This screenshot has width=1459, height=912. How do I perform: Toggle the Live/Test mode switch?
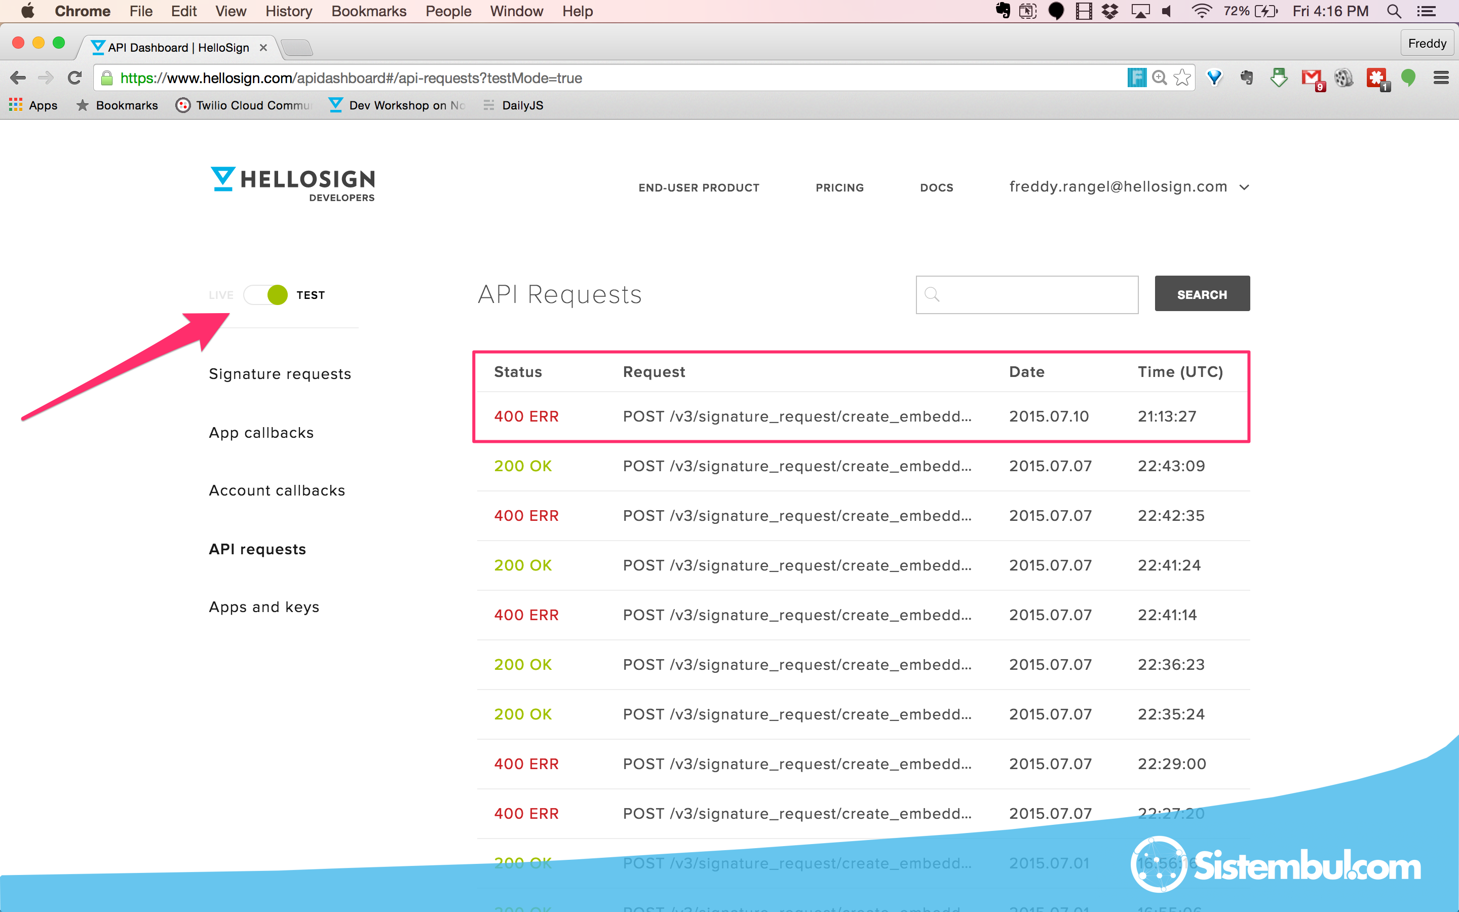point(266,295)
